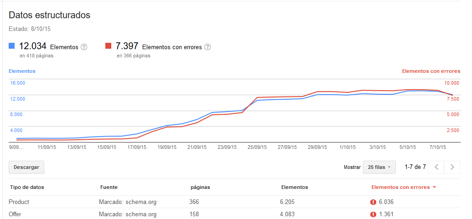Click the red Elementos con errores axis label
The height and width of the screenshot is (219, 472).
(x=431, y=71)
